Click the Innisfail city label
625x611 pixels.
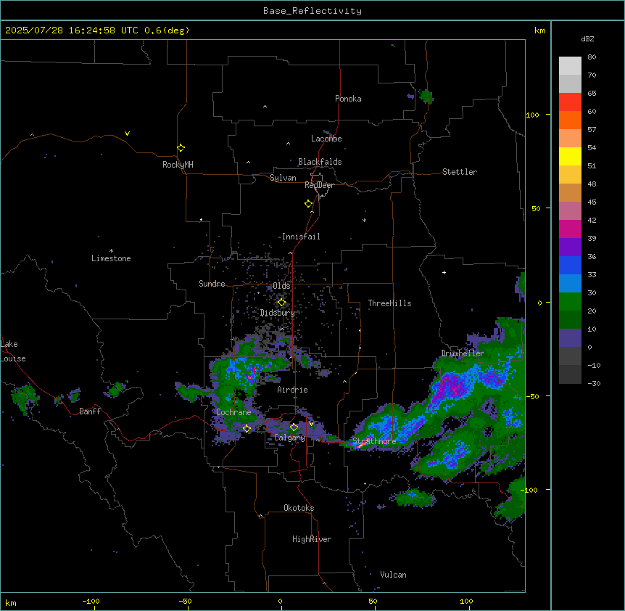click(x=301, y=237)
